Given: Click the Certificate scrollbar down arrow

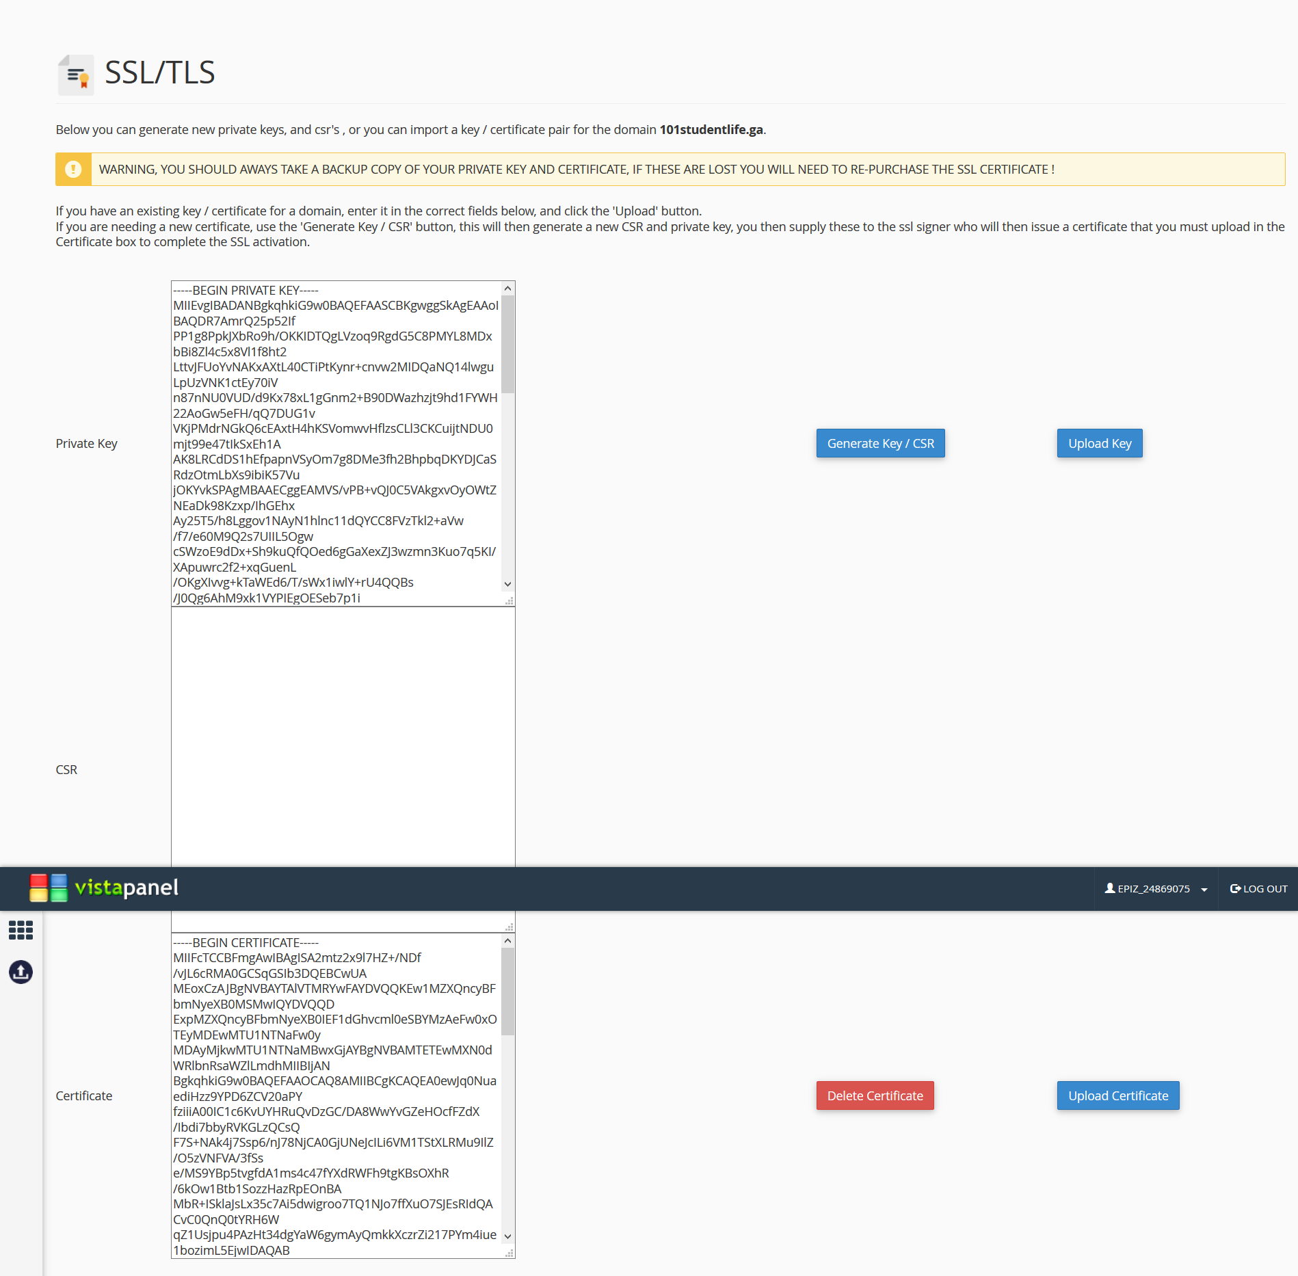Looking at the screenshot, I should point(507,1236).
